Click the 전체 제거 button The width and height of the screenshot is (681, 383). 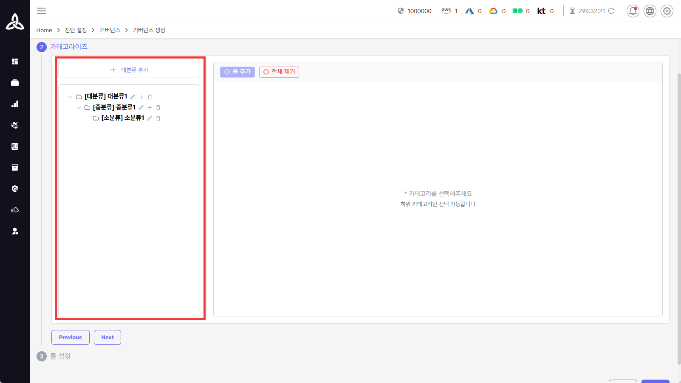279,72
